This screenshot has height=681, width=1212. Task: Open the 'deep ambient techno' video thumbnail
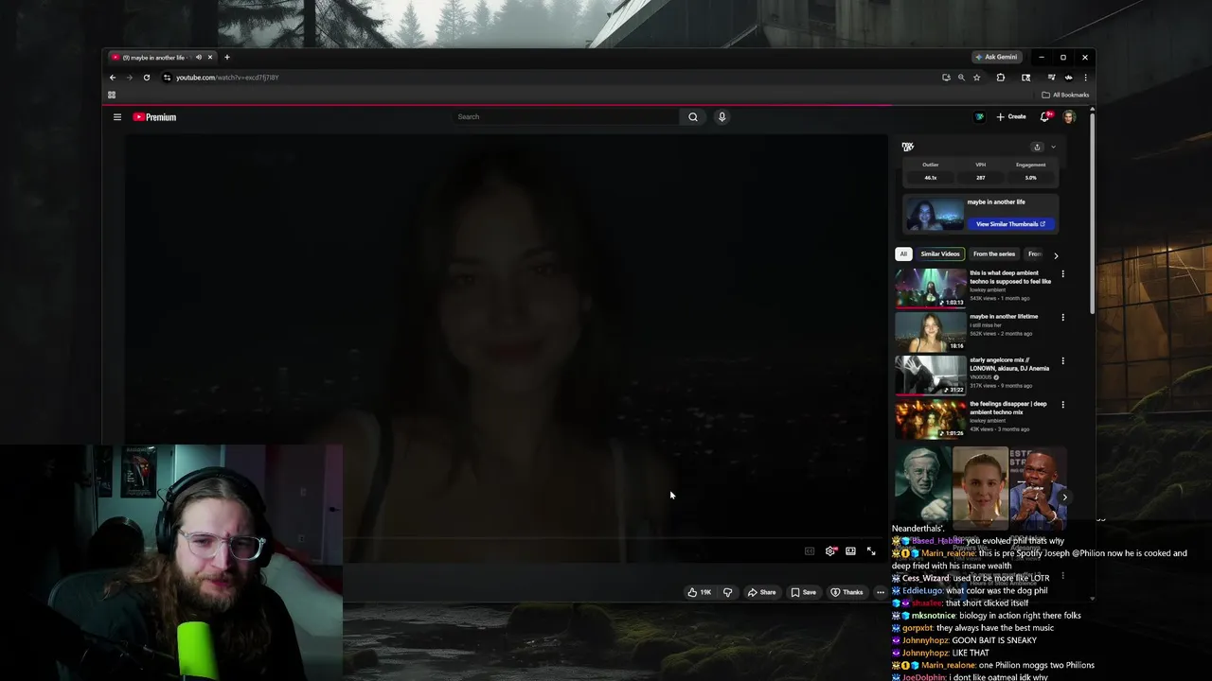coord(931,288)
